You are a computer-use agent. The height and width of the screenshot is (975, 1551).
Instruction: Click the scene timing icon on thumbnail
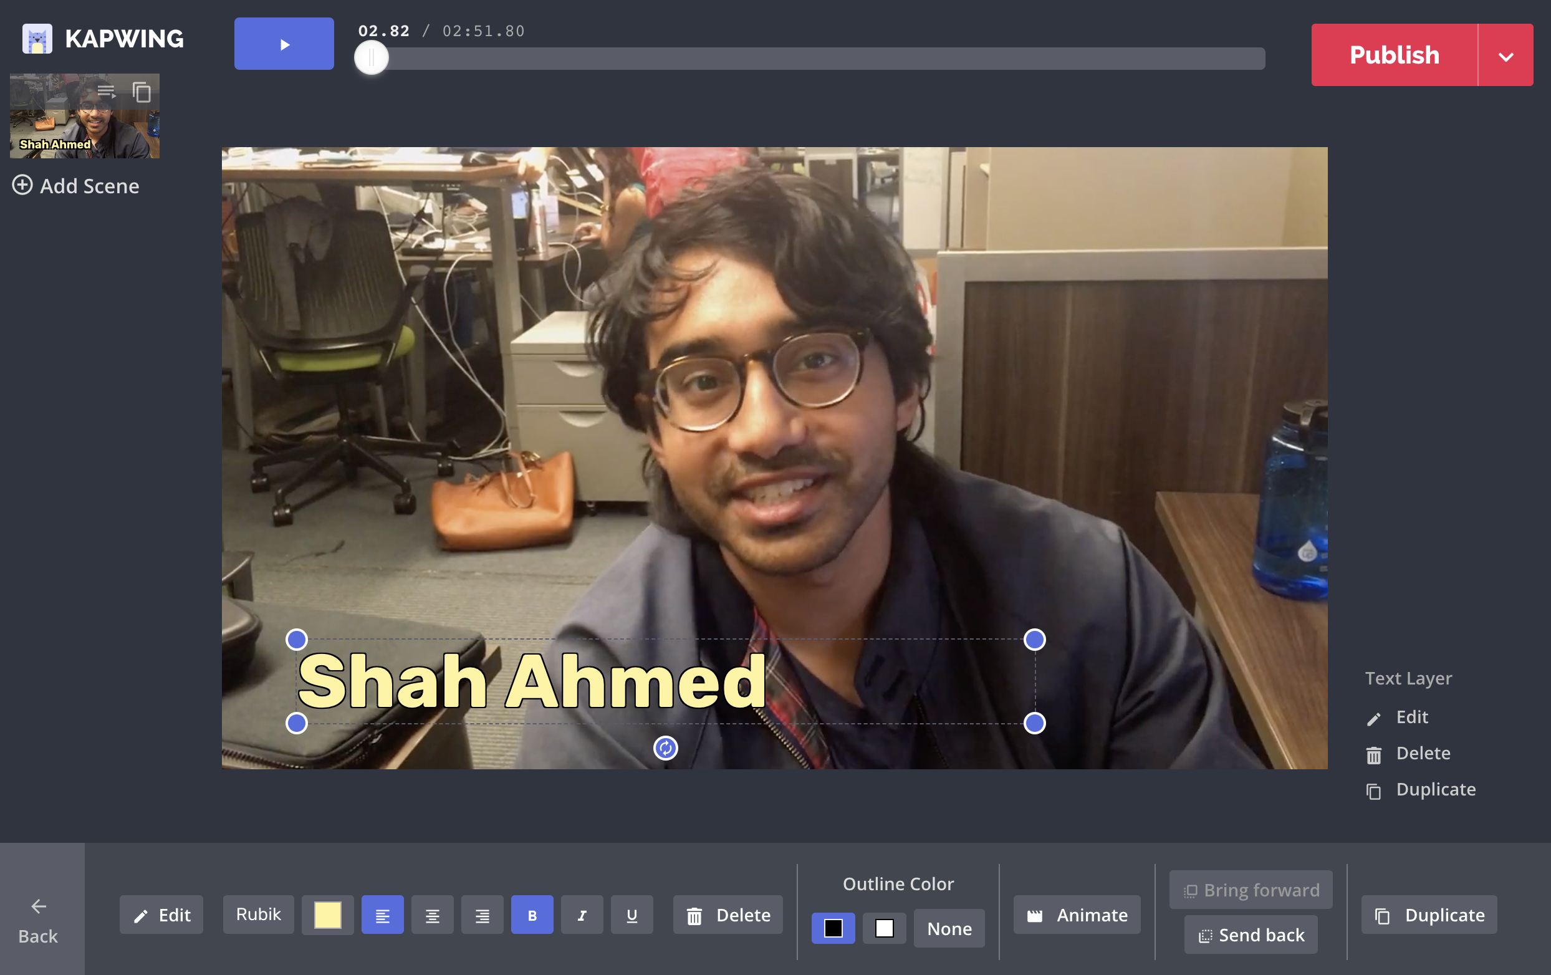click(106, 93)
